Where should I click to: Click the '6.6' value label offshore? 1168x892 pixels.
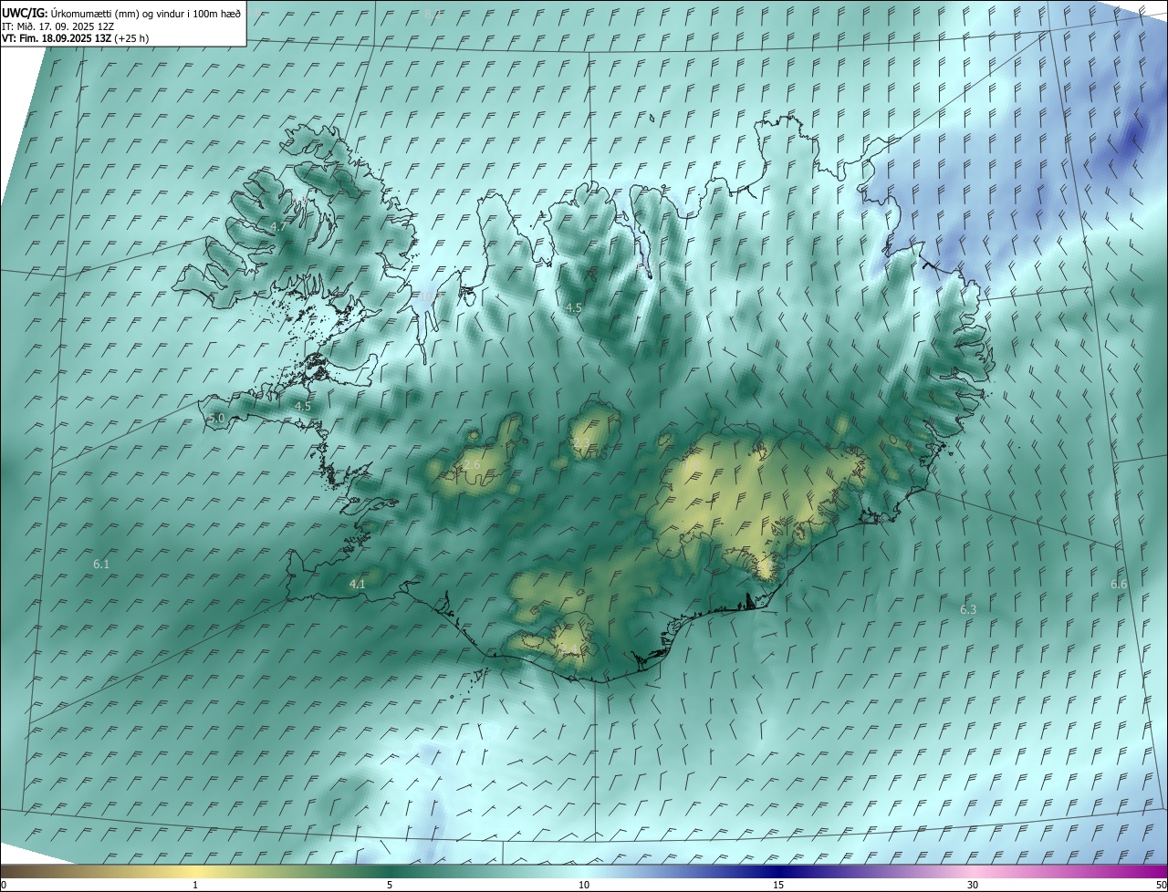(x=1119, y=584)
